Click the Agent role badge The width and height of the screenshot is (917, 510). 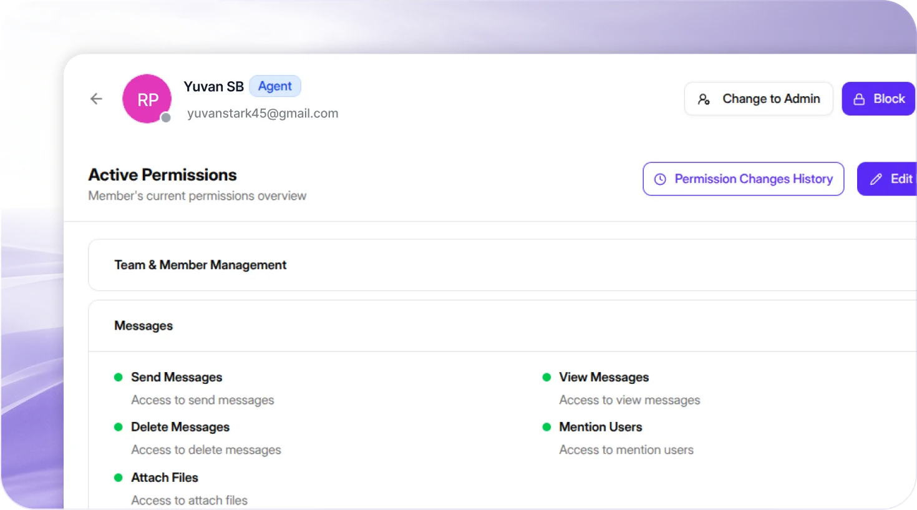coord(275,86)
